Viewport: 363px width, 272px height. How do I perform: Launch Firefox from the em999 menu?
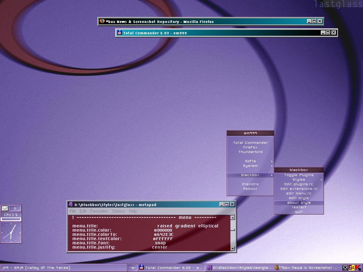250,147
